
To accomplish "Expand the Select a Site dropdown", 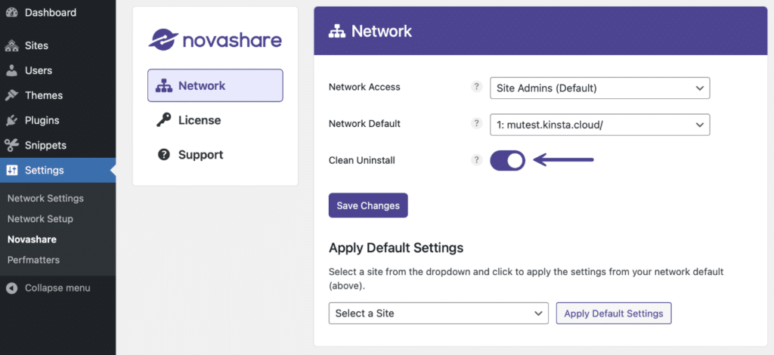I will pyautogui.click(x=438, y=313).
